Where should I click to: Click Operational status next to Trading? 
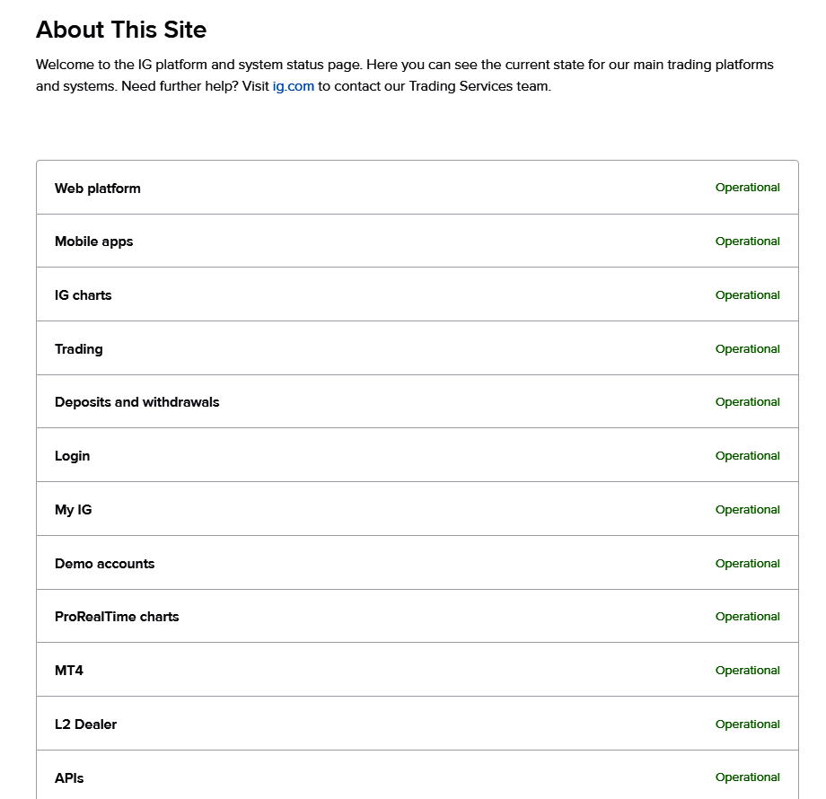click(747, 349)
